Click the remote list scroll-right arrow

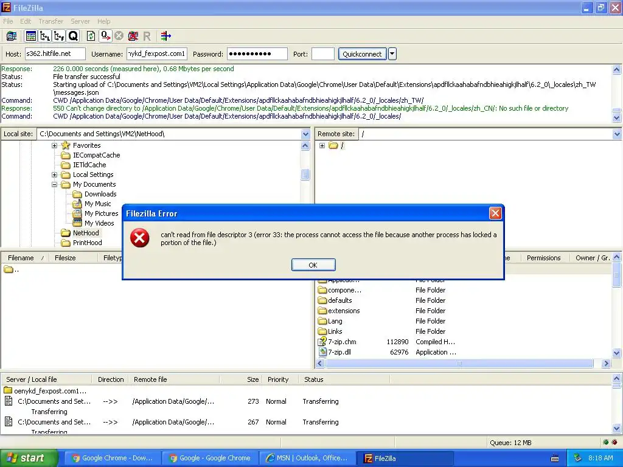[606, 364]
